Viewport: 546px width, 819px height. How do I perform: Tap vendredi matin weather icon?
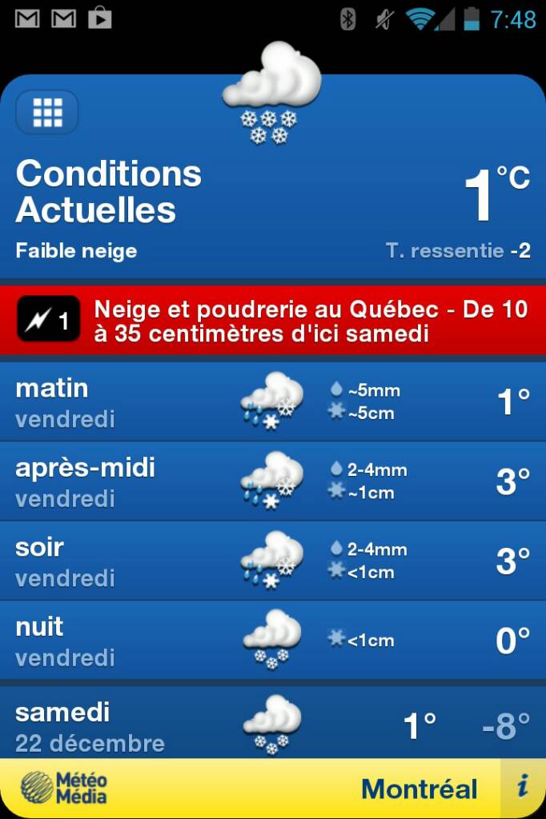pos(272,401)
